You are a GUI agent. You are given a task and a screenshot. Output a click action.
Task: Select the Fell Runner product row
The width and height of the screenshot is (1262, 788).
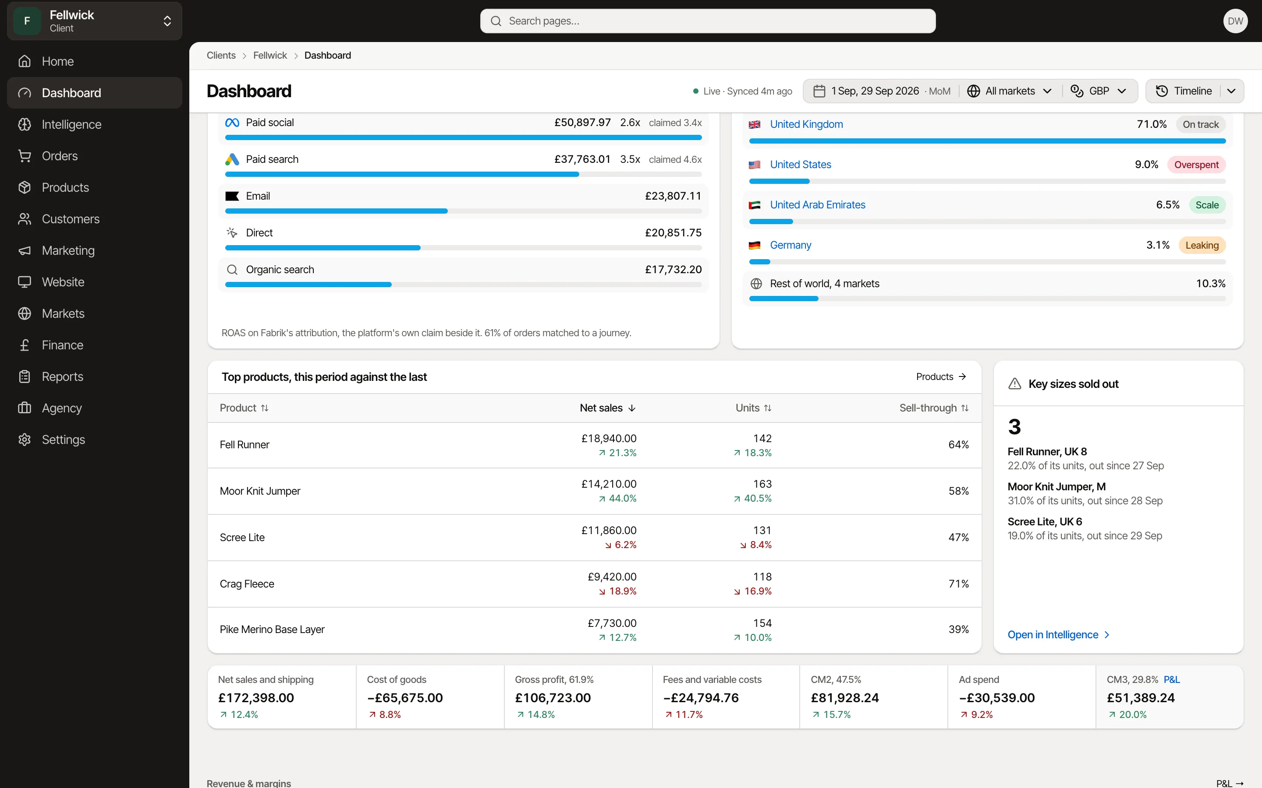pyautogui.click(x=594, y=445)
